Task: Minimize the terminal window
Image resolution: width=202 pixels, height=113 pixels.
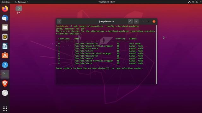Action: click(143, 22)
